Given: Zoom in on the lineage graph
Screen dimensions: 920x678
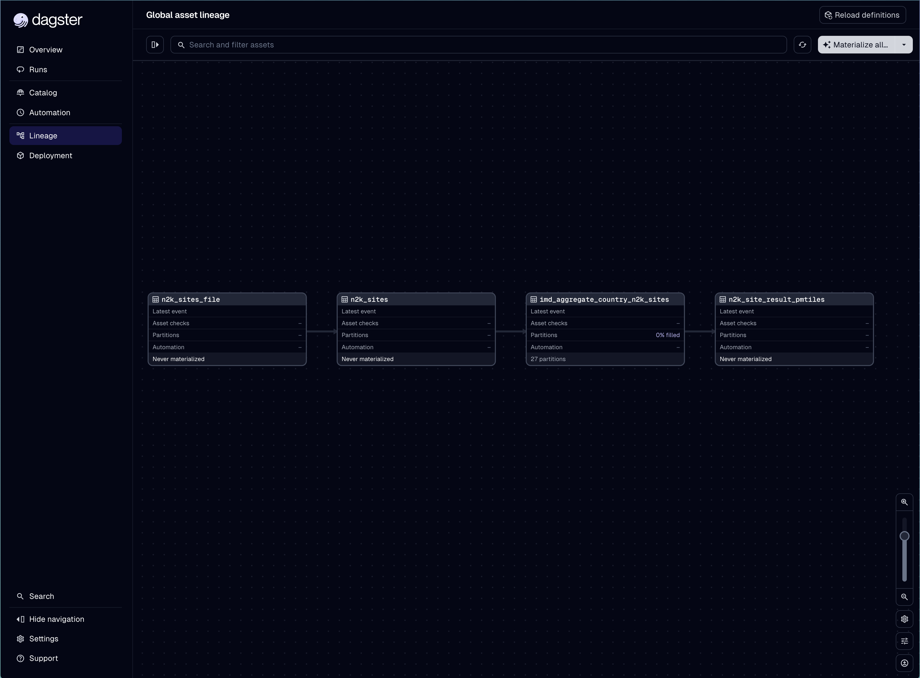Looking at the screenshot, I should [904, 502].
